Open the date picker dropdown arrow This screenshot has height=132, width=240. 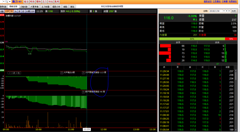224,11
